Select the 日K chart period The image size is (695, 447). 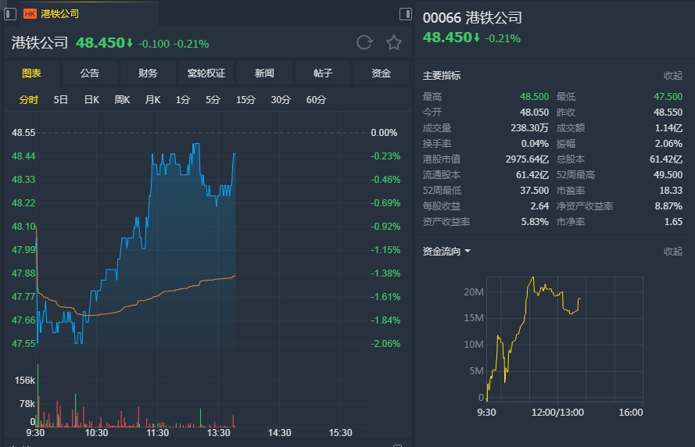coord(91,100)
